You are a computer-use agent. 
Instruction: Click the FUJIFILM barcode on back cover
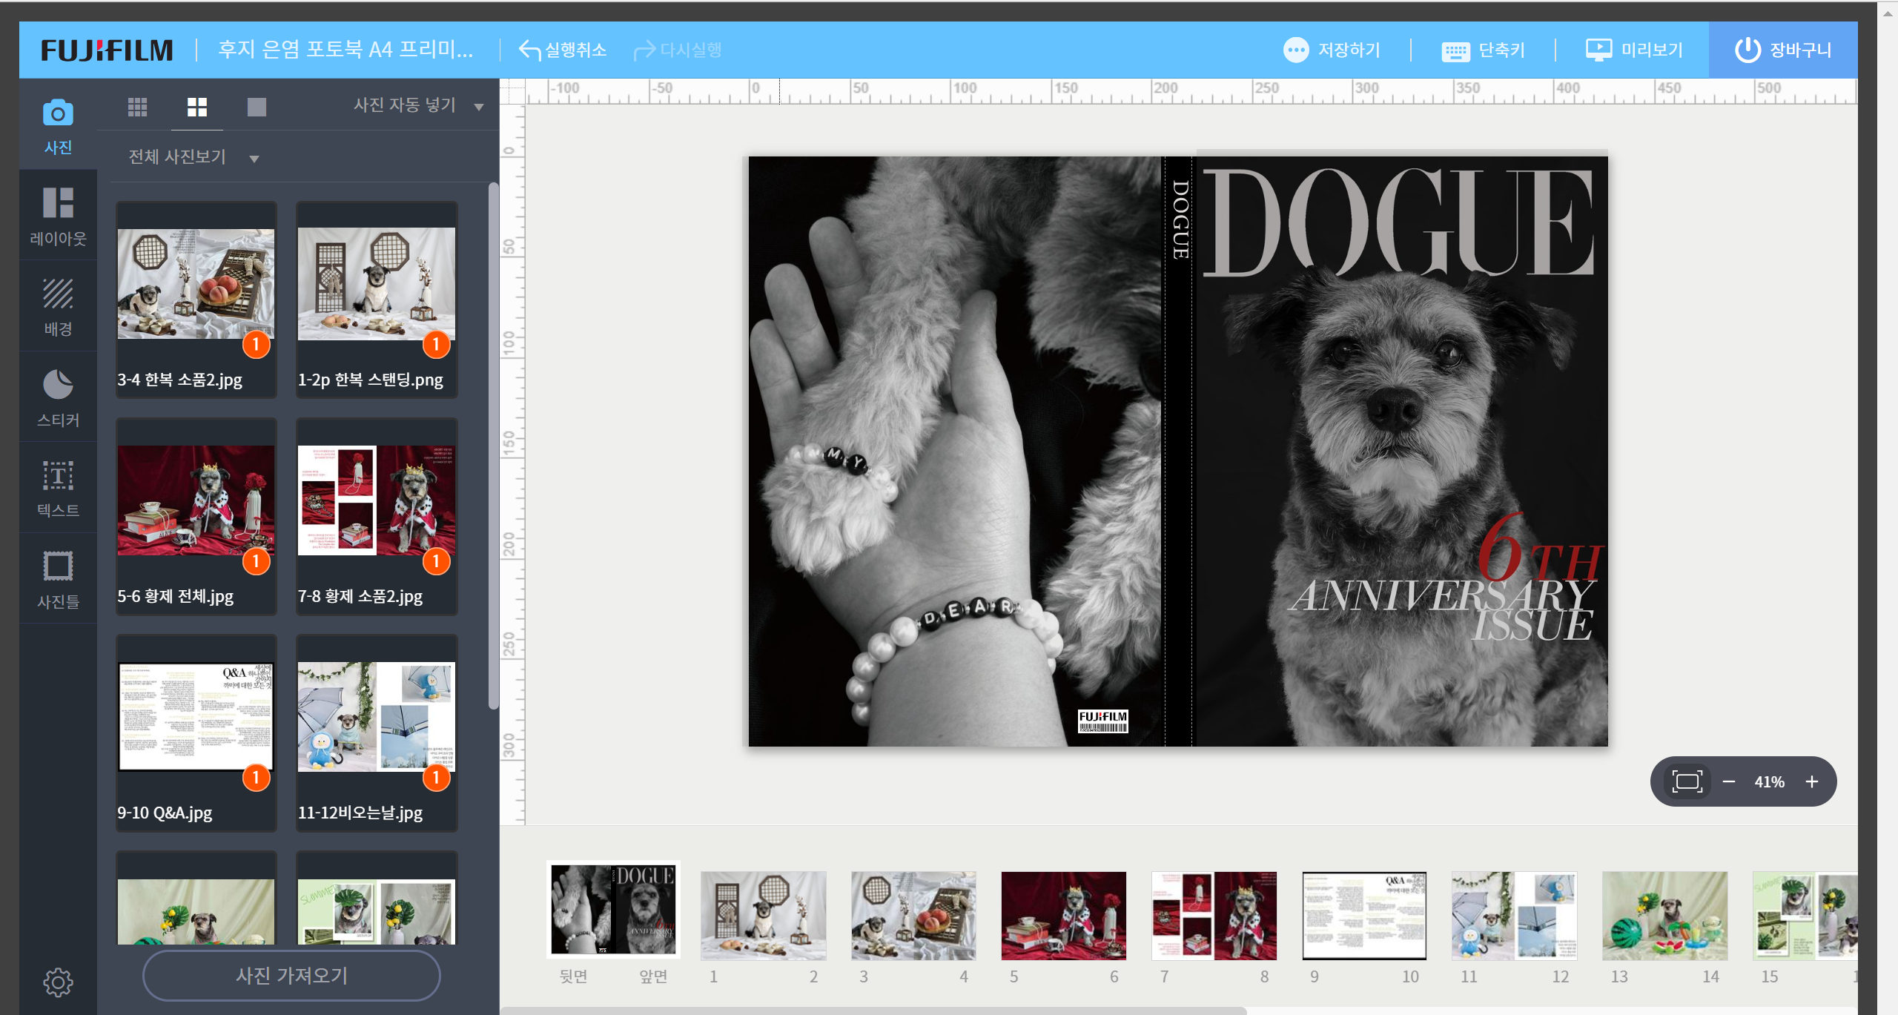(1102, 721)
